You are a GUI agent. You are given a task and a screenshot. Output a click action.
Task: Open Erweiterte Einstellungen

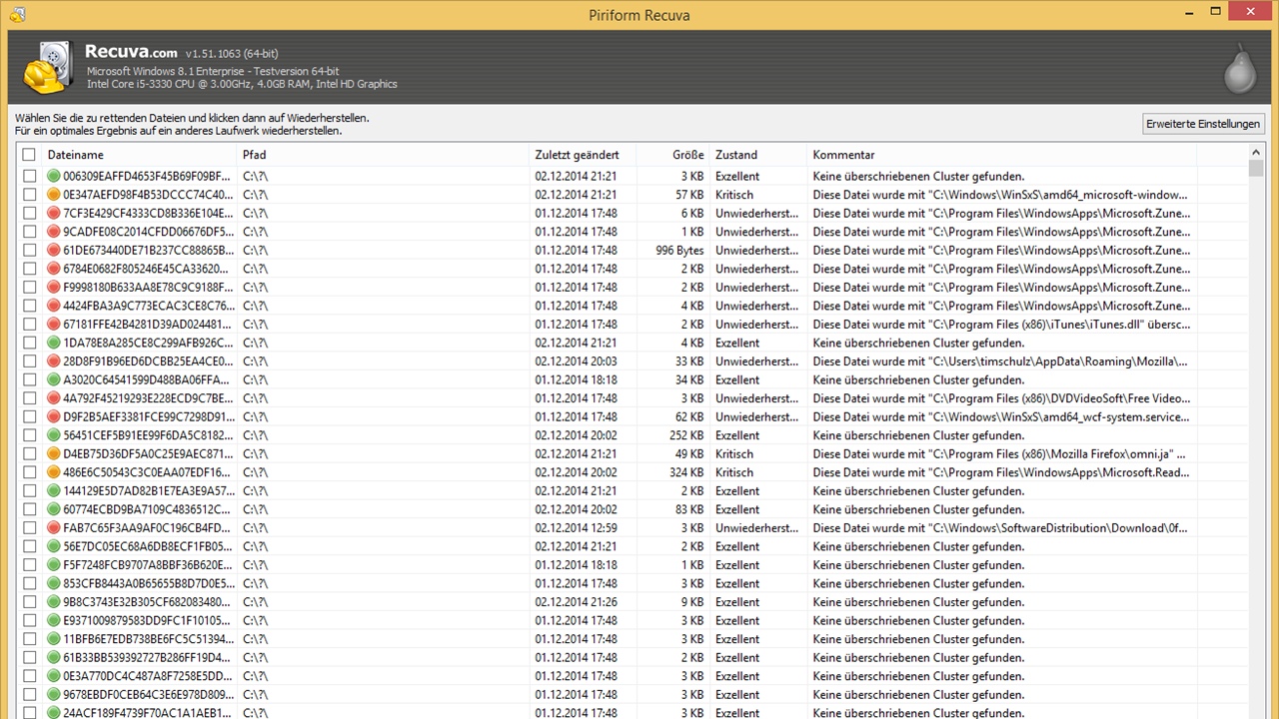[x=1203, y=124]
